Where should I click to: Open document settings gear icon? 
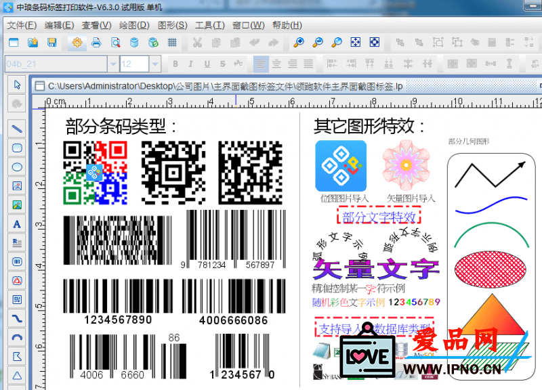77,43
